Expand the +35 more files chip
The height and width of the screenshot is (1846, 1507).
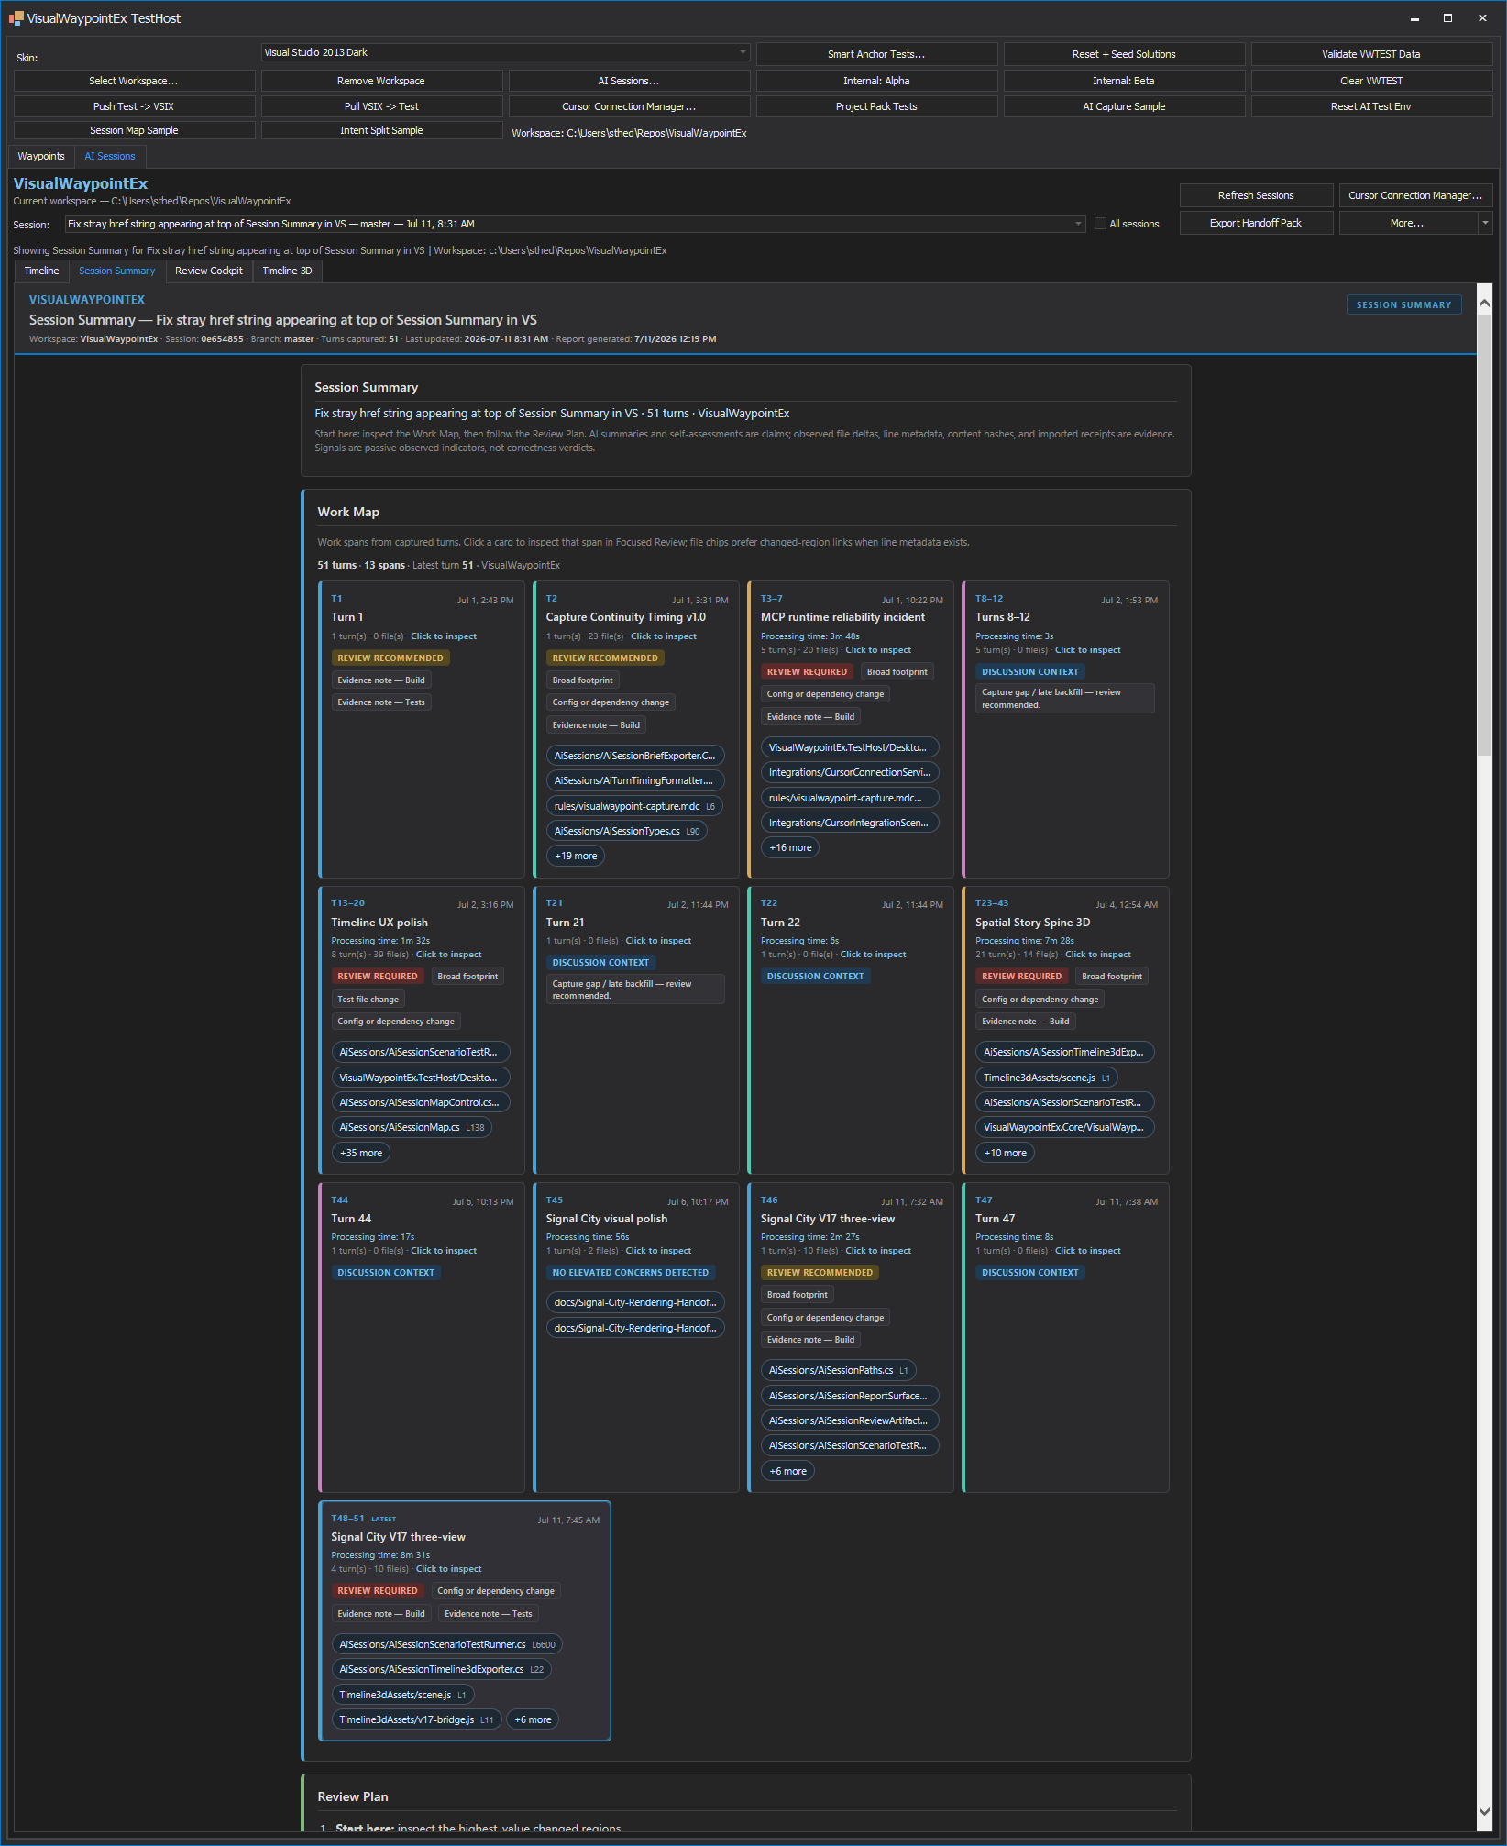click(361, 1153)
